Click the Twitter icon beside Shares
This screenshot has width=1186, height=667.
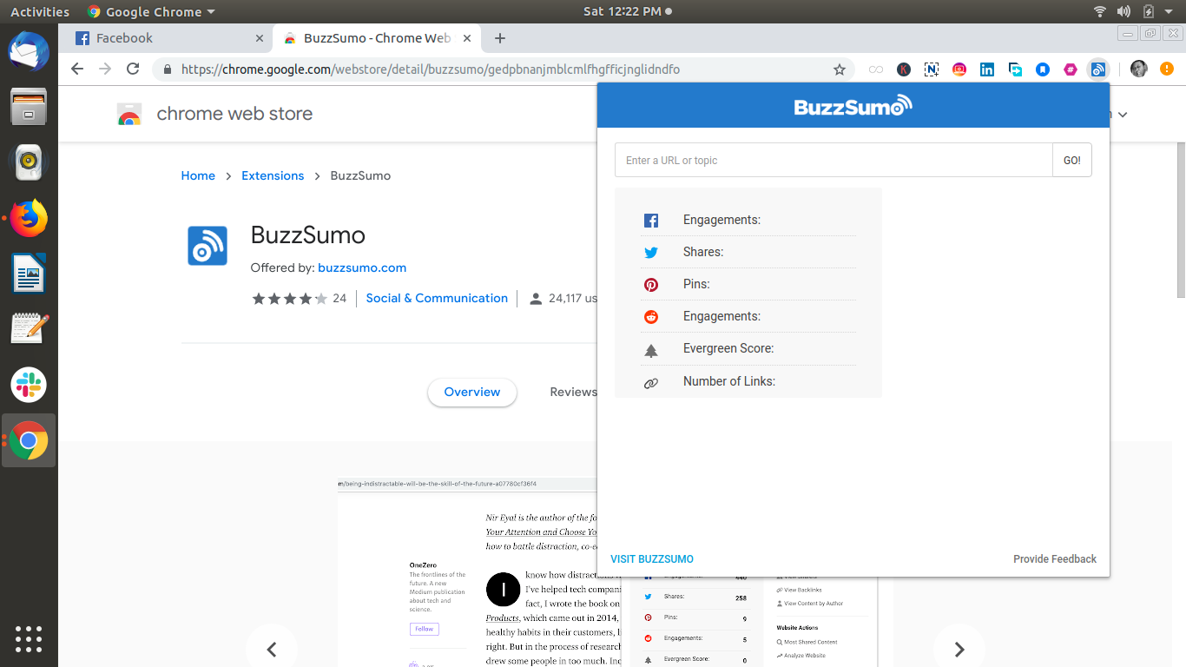pyautogui.click(x=651, y=253)
